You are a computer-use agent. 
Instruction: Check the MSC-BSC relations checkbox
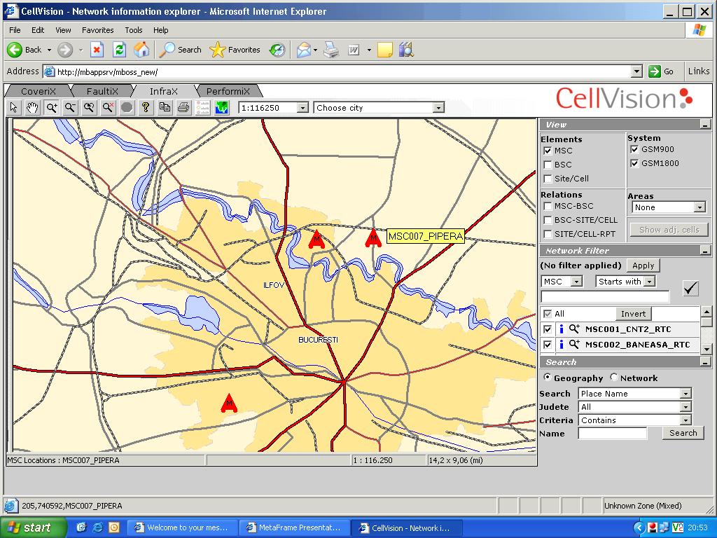coord(548,206)
